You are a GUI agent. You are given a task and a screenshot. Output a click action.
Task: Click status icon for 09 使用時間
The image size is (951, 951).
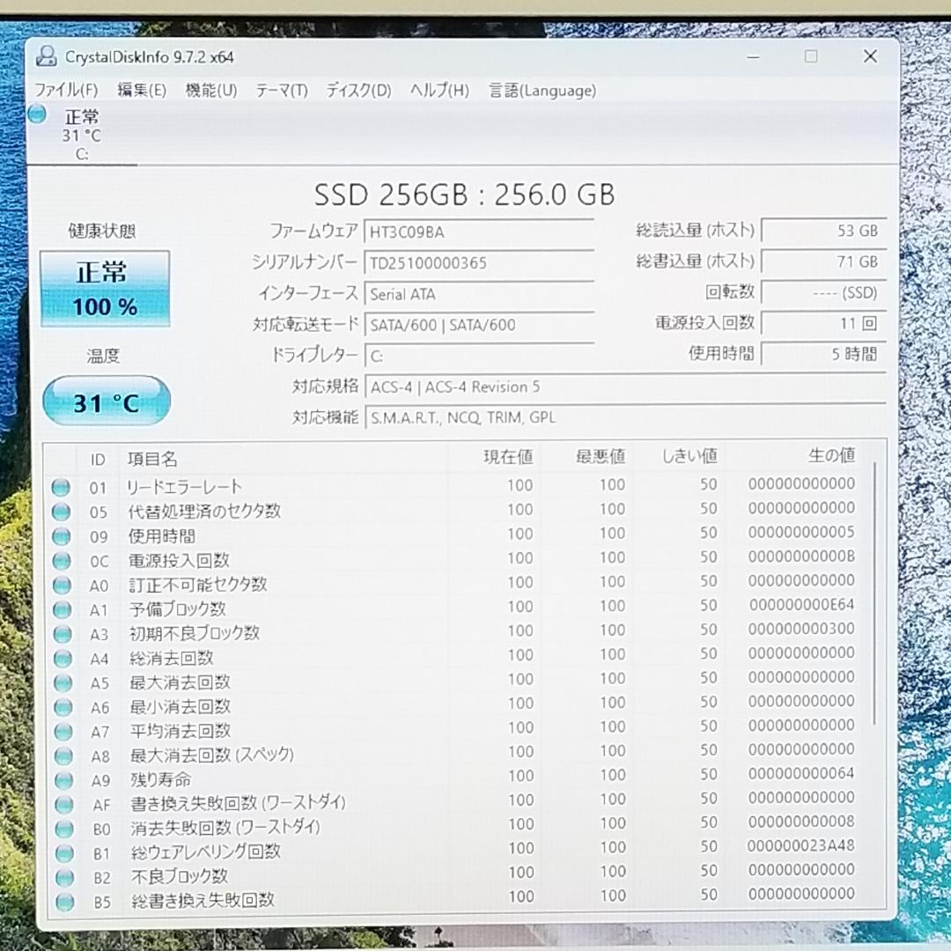62,536
